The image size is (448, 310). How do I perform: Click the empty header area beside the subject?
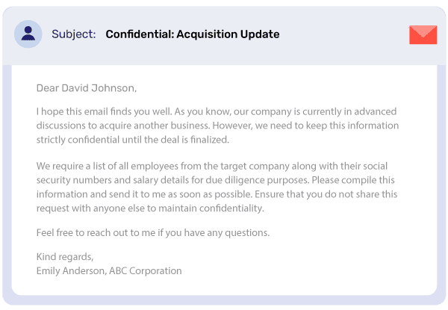(343, 34)
